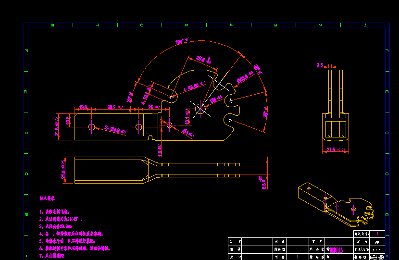
Task: Select the technical requirements heading text
Action: 48,198
